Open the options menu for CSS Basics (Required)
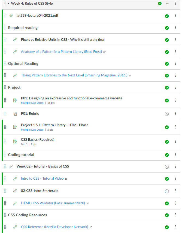Image resolution: width=182 pixels, height=233 pixels. (175, 142)
